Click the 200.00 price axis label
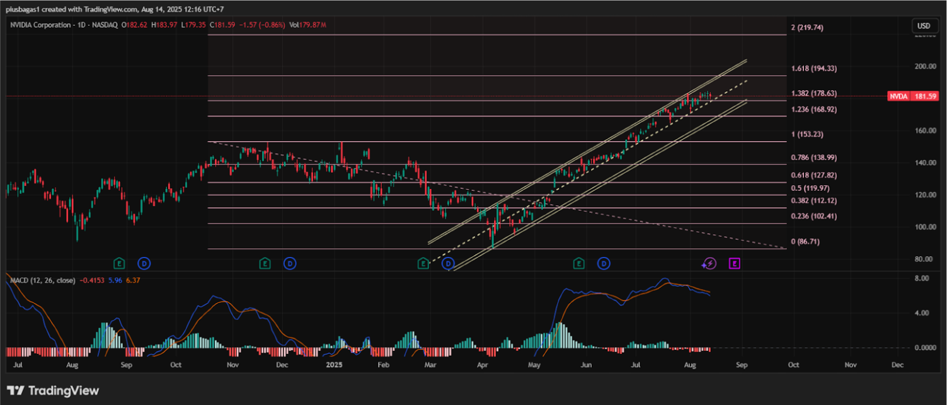The height and width of the screenshot is (405, 947). pos(924,66)
